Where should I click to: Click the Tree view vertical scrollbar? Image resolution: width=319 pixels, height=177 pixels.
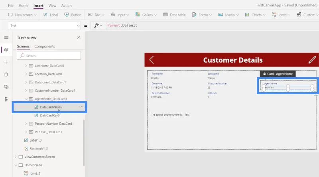(84, 143)
